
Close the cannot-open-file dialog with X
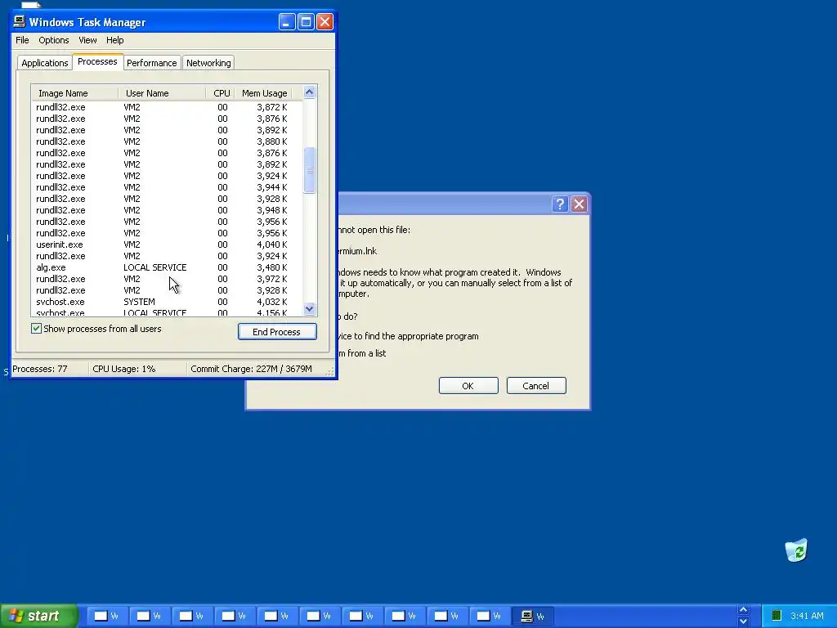pos(580,204)
